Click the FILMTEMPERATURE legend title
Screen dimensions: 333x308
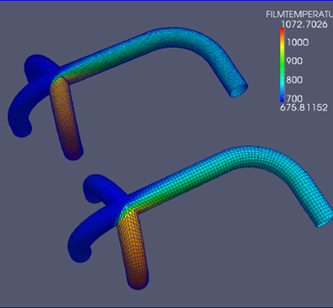tap(300, 15)
